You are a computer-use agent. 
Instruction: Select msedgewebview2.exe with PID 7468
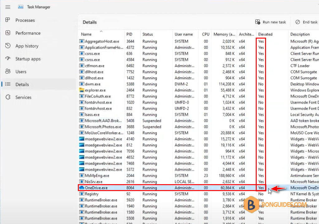tap(198, 163)
